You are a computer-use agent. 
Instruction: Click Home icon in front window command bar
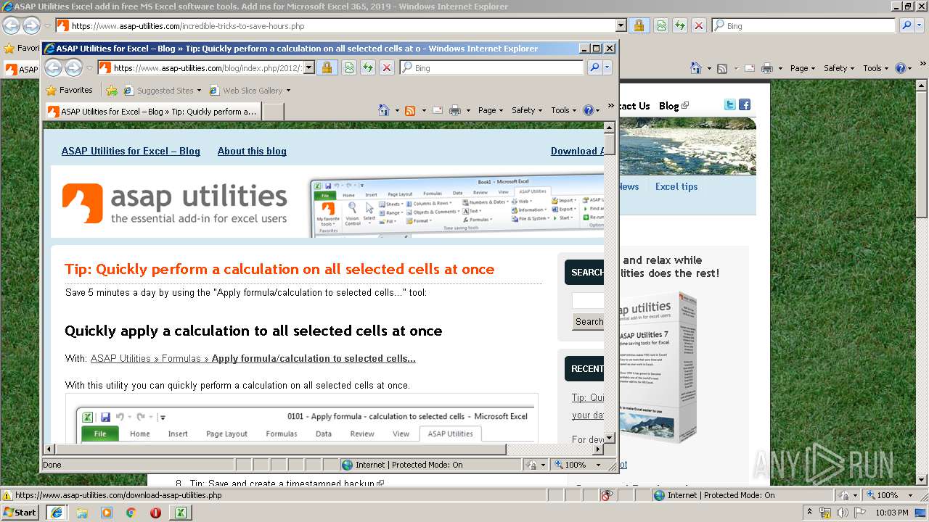384,110
